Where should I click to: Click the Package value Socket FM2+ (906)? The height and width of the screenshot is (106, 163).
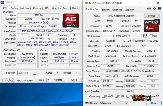pos(39,22)
